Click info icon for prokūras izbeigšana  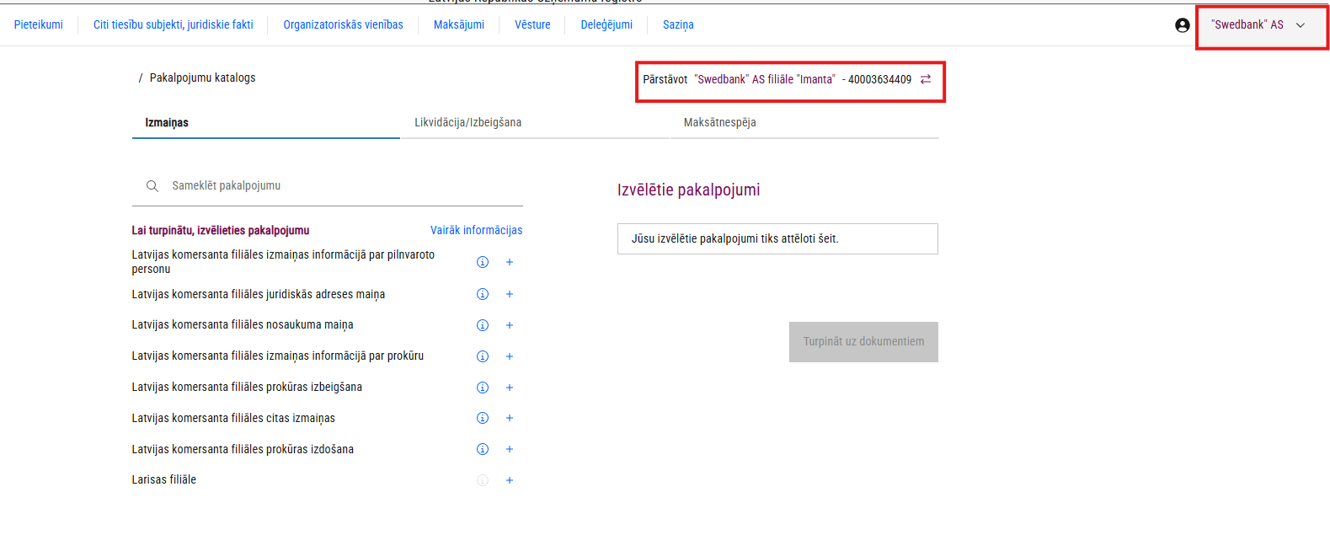(x=483, y=388)
